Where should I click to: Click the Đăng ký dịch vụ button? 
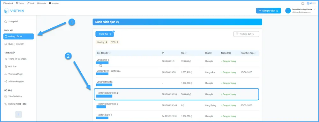268,11
